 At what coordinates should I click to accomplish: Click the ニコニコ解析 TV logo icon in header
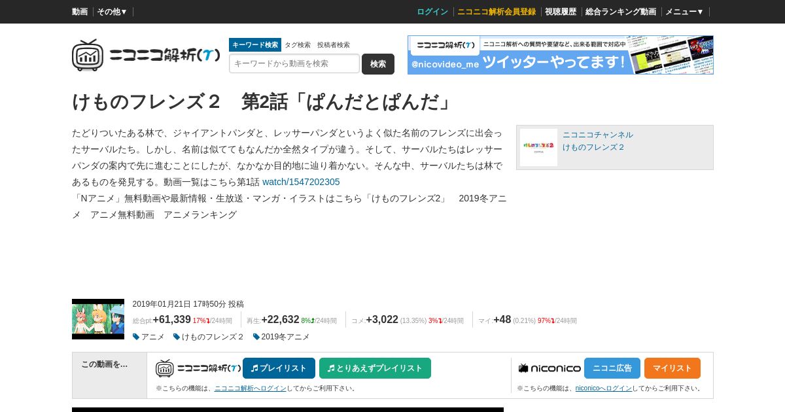[x=88, y=55]
